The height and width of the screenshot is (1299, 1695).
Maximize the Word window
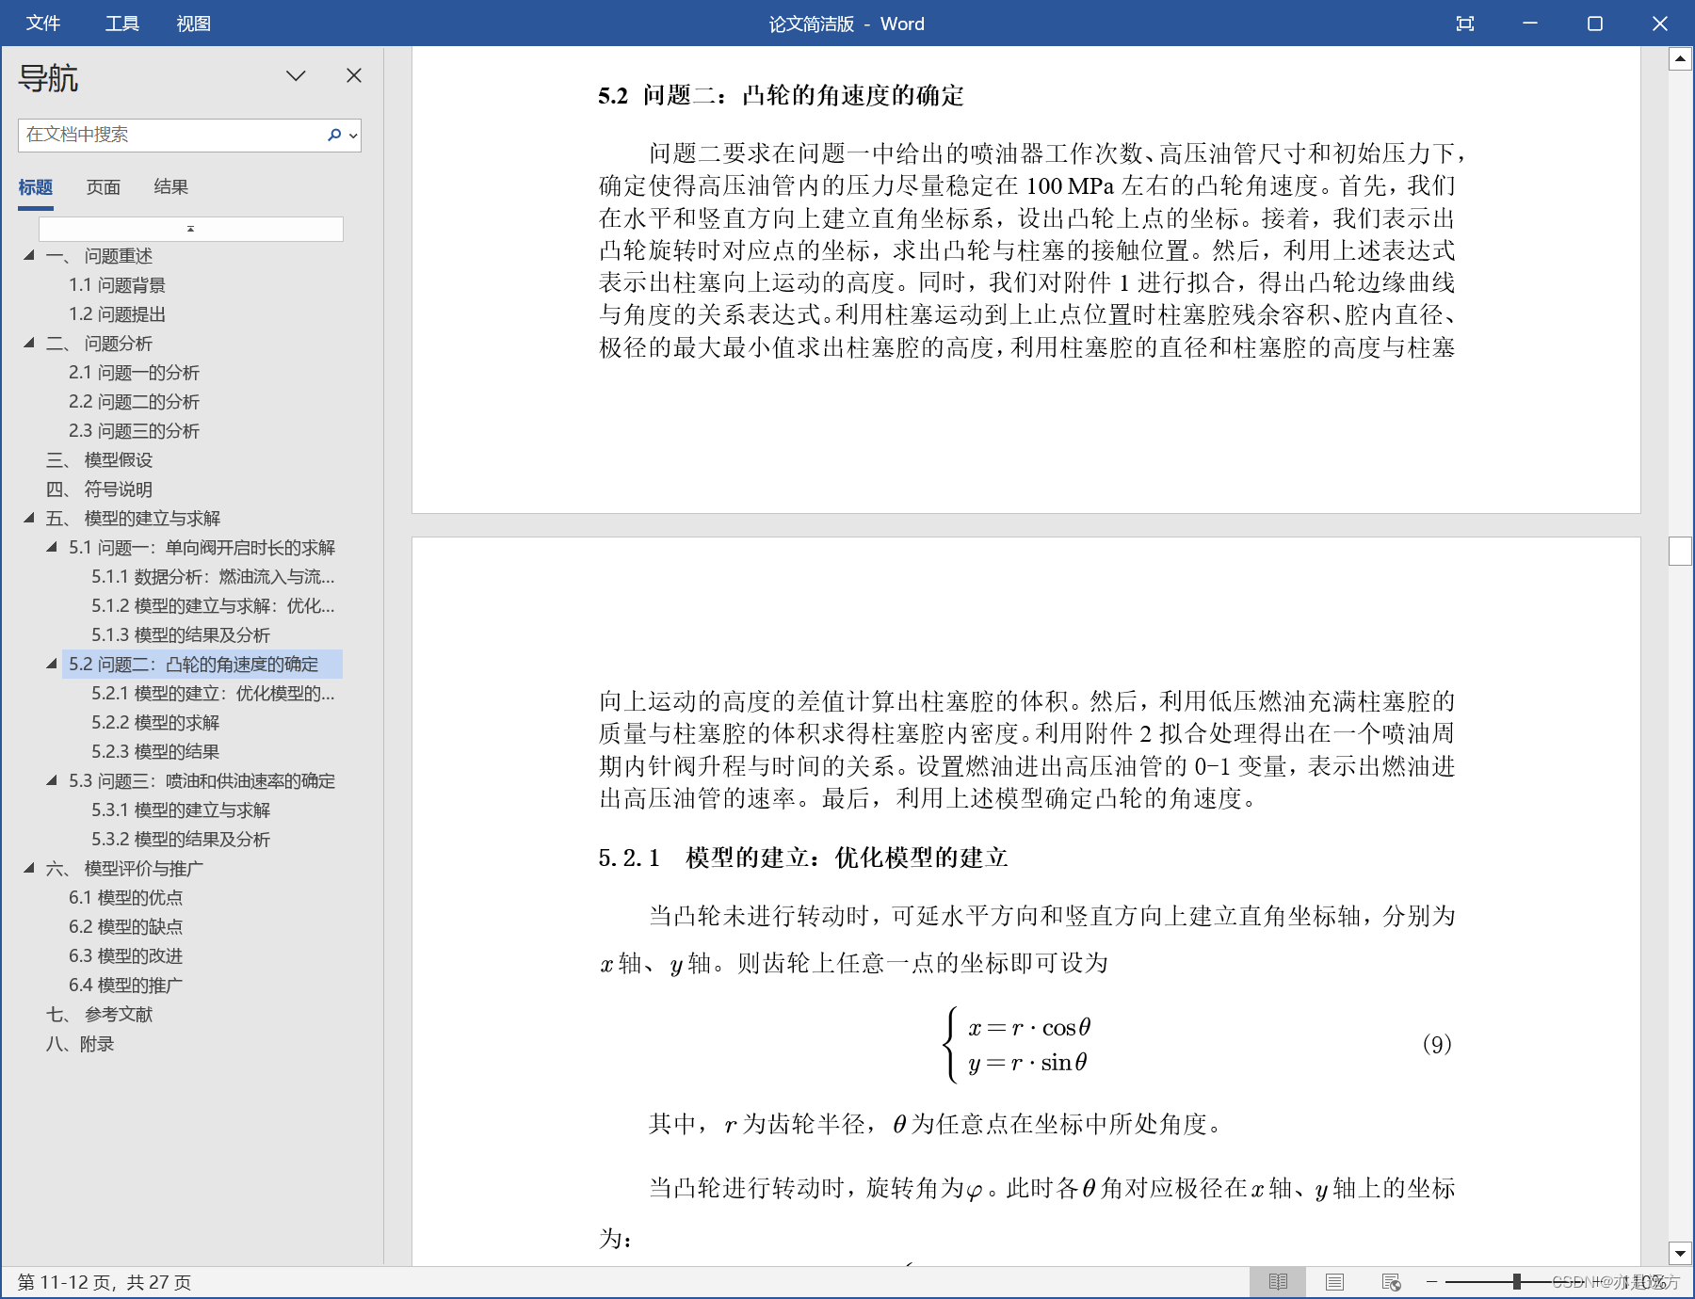point(1595,24)
